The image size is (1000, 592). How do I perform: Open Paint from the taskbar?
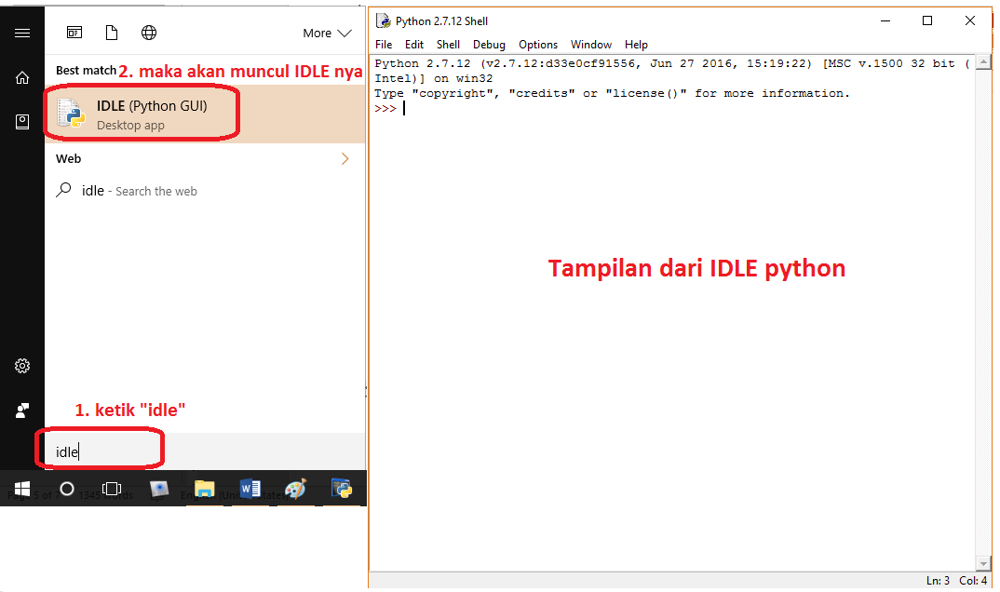295,488
